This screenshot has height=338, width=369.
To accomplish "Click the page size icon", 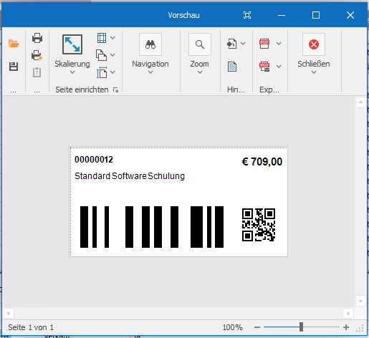I will click(102, 72).
